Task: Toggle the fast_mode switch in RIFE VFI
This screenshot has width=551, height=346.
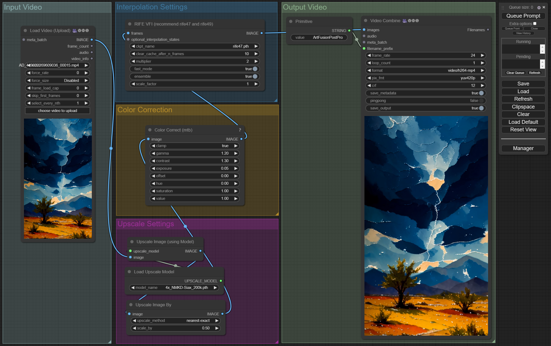Action: click(255, 69)
